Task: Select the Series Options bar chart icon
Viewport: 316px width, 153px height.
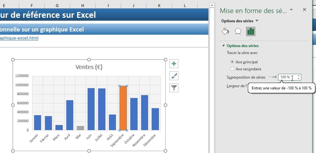Action: pos(251,31)
